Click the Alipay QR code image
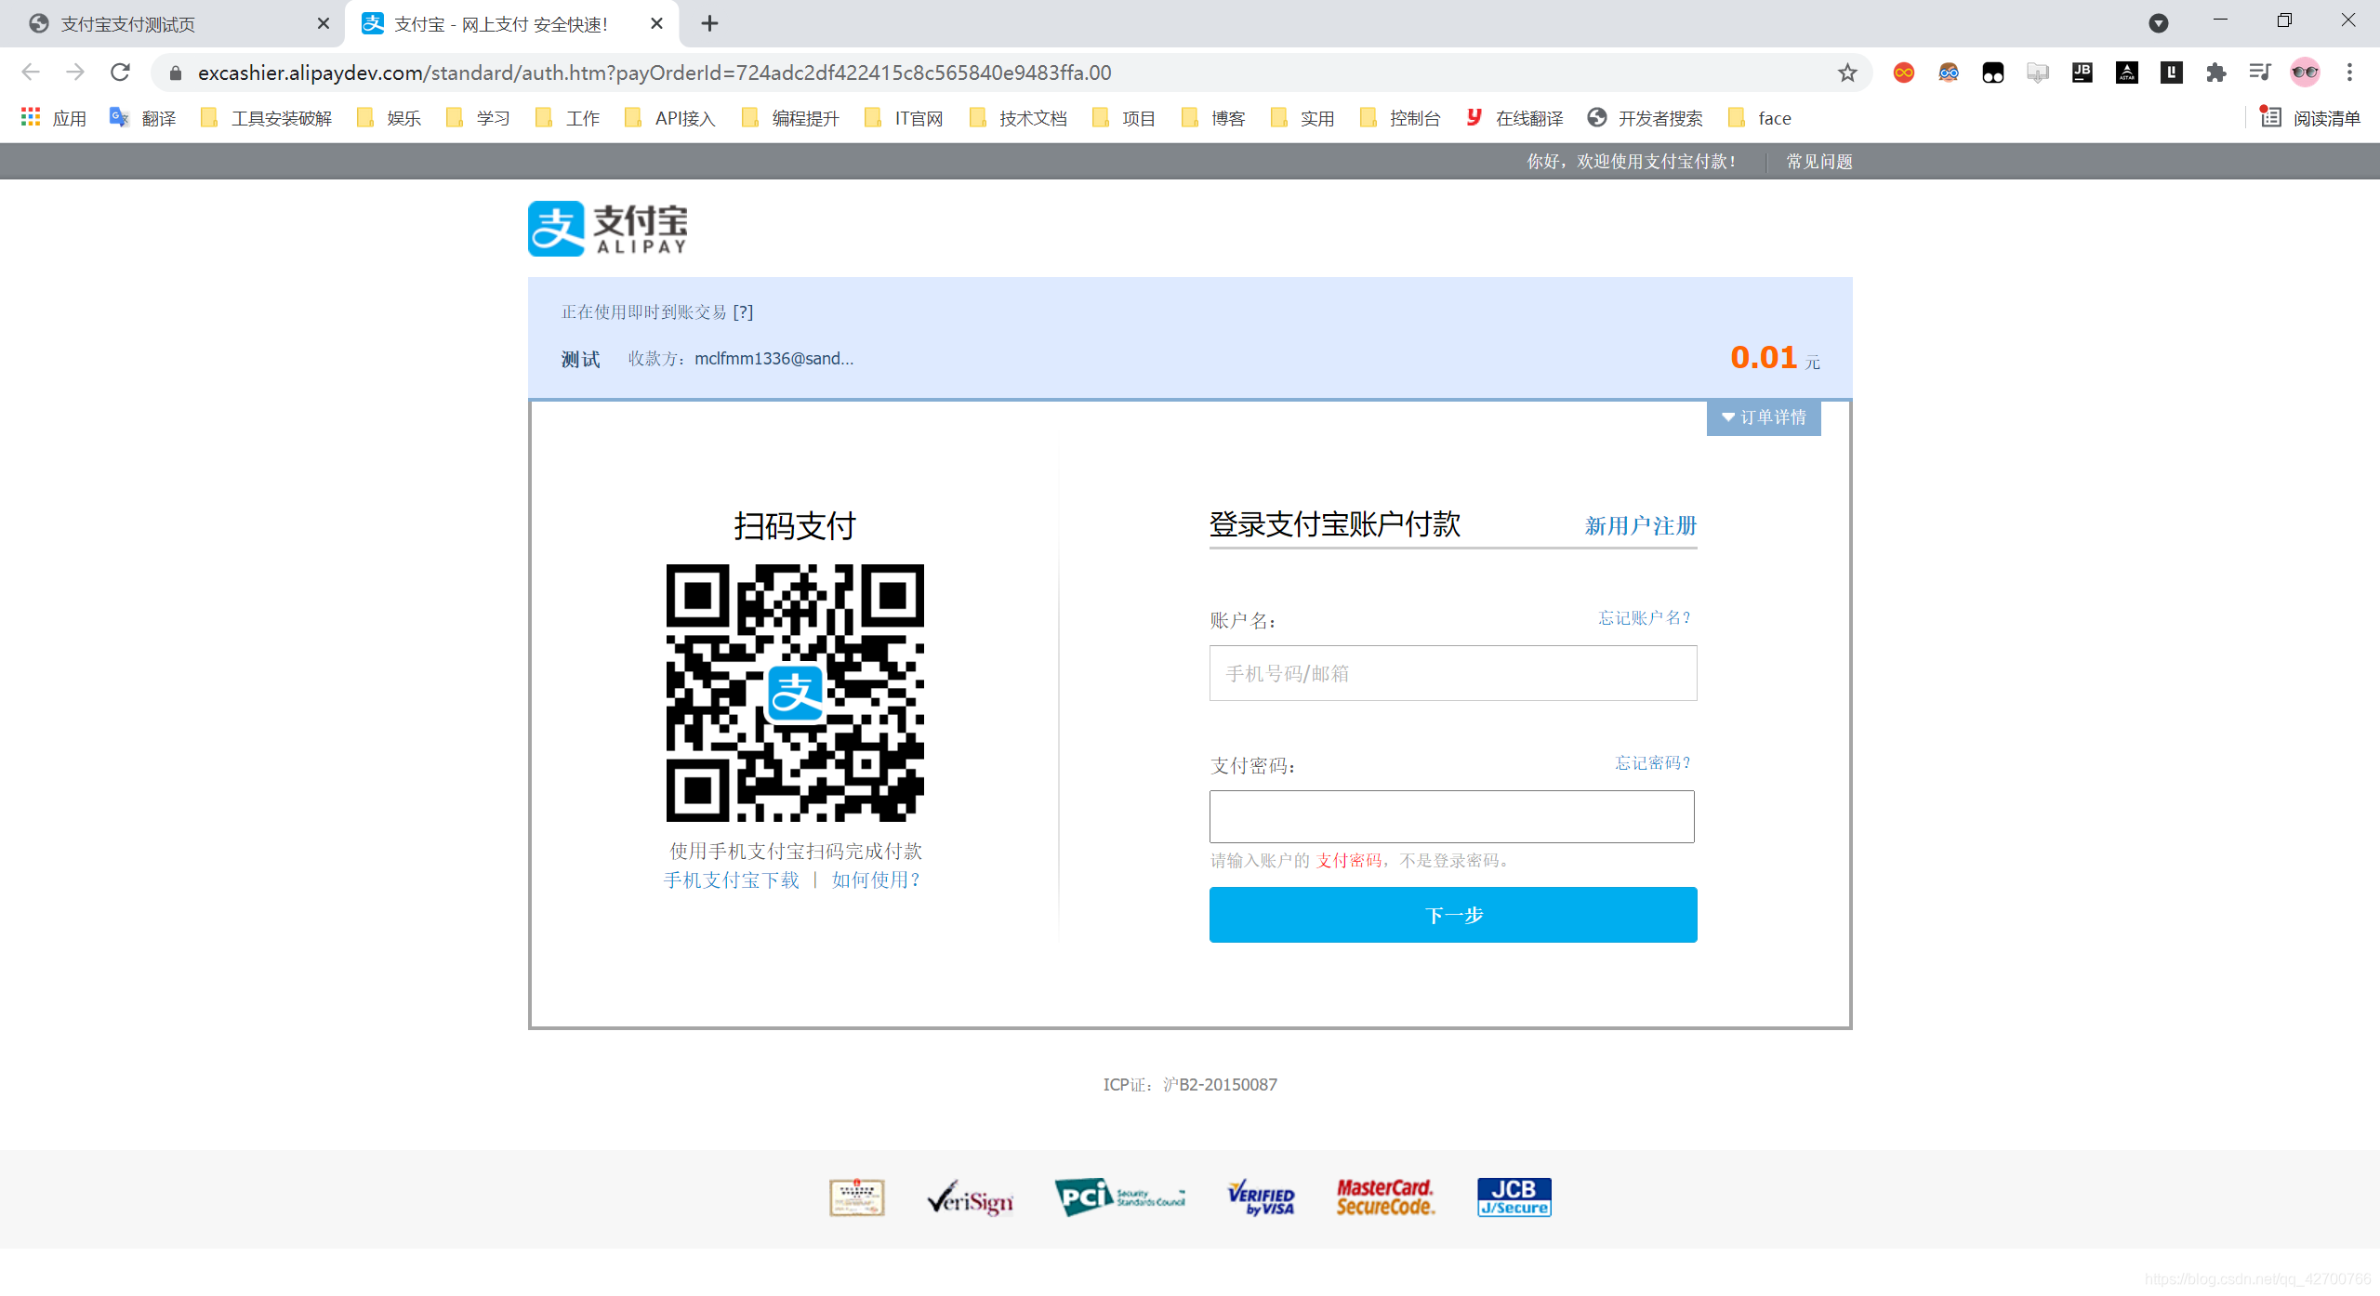This screenshot has width=2380, height=1296. [795, 693]
